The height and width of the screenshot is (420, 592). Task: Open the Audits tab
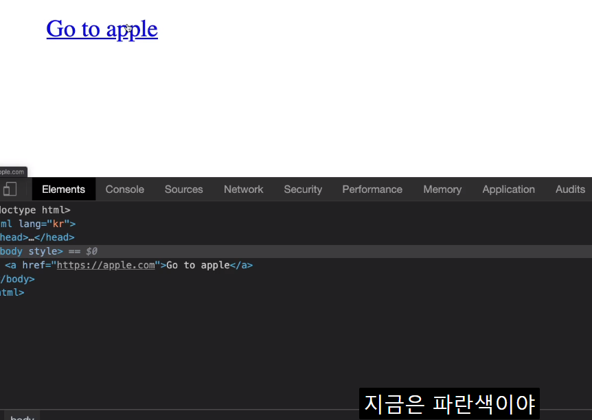pos(570,189)
